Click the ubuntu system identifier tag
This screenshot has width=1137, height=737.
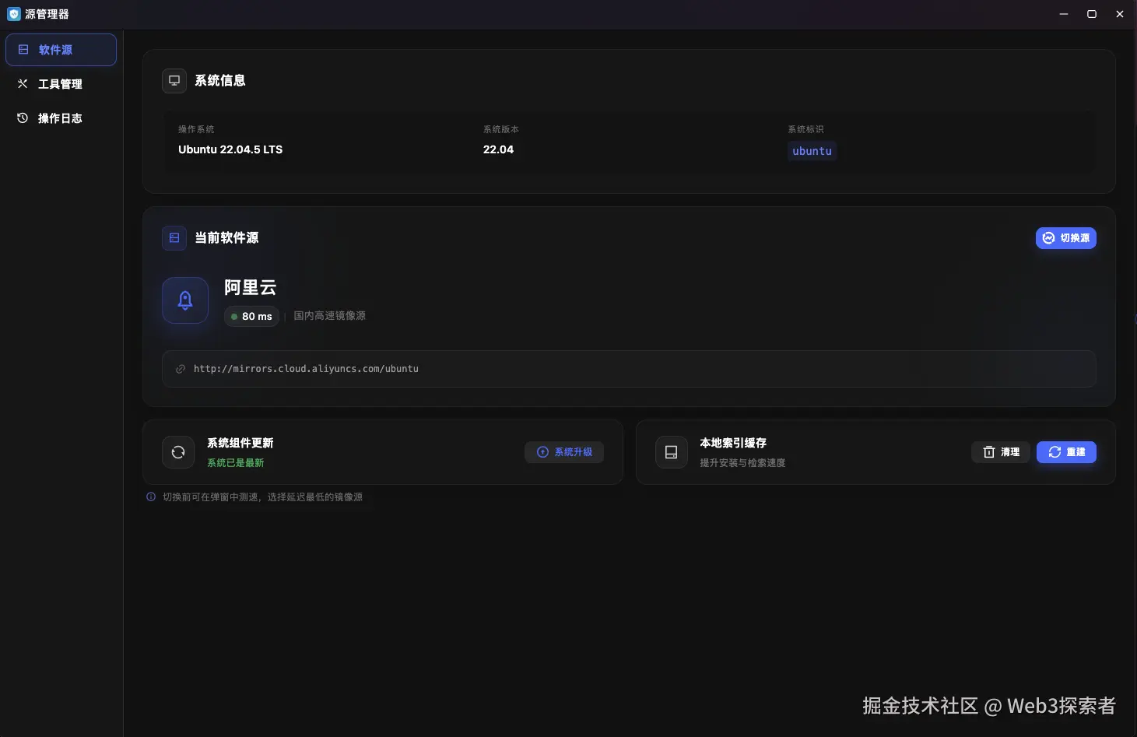click(812, 151)
